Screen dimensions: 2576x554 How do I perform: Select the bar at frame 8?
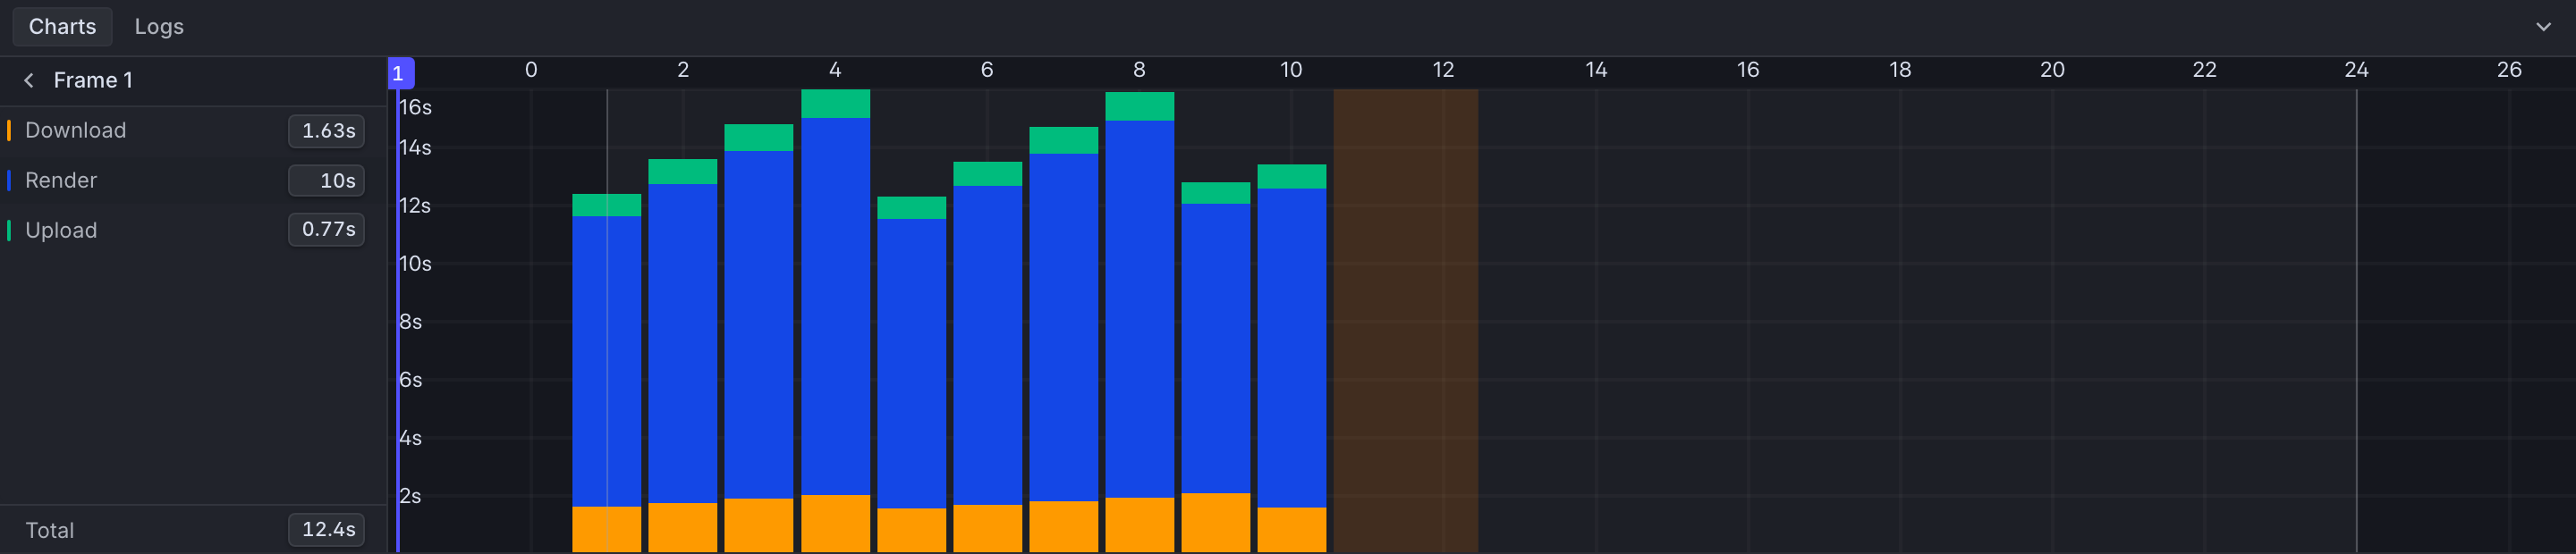click(x=1139, y=322)
